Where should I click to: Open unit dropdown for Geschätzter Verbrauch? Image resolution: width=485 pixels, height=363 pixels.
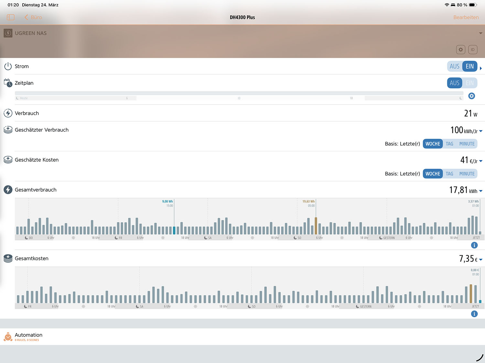pos(481,131)
